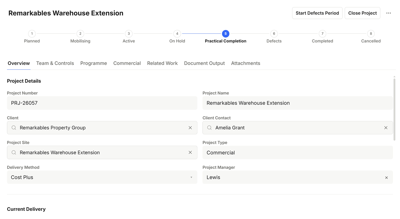Click the page title Remarkables Warehouse Extension

(66, 13)
